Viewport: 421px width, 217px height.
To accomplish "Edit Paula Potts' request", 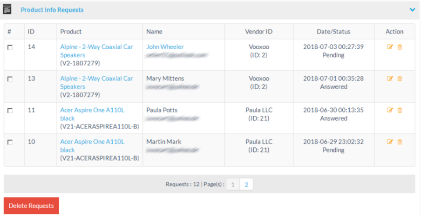I will (390, 110).
